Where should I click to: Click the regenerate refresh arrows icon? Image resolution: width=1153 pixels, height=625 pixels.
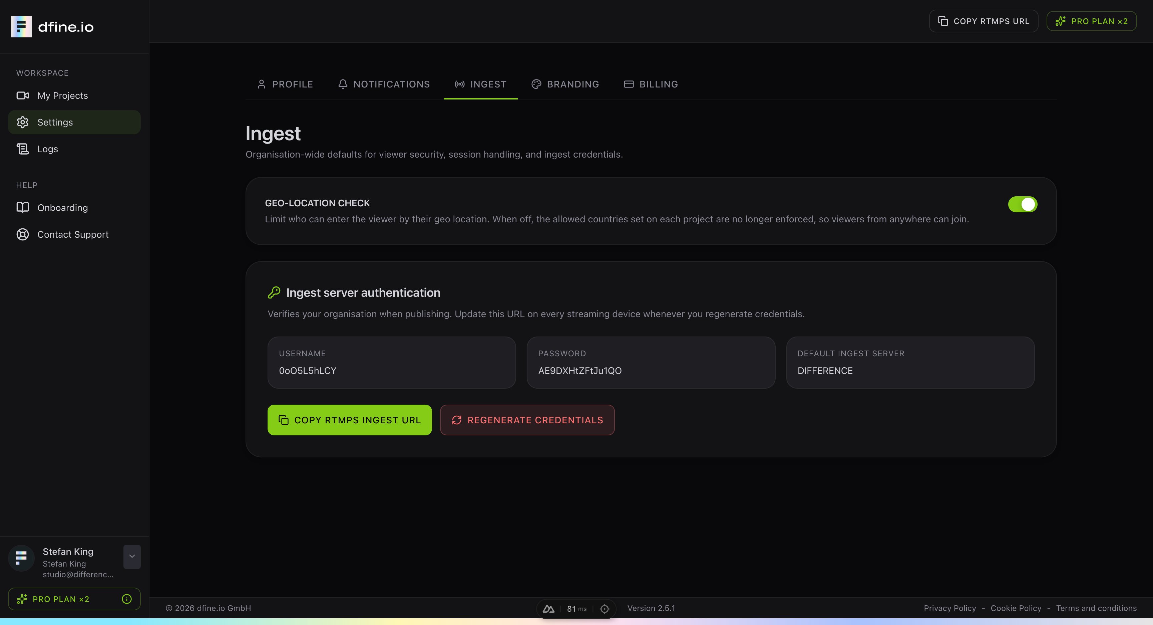click(456, 420)
